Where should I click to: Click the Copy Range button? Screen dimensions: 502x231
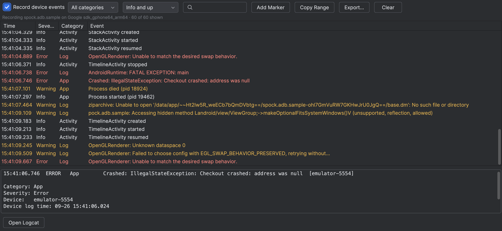pyautogui.click(x=314, y=7)
